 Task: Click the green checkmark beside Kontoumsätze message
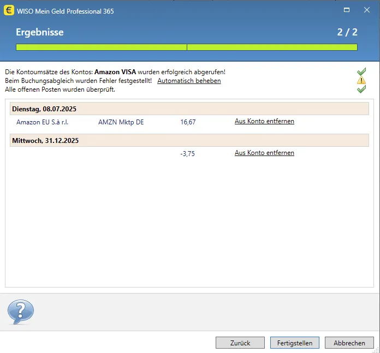(x=361, y=72)
